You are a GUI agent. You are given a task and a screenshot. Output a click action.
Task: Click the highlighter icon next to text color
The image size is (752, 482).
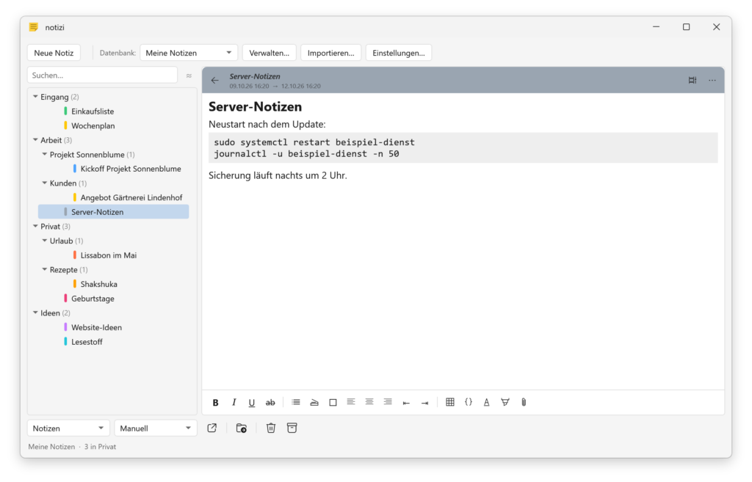(x=505, y=403)
